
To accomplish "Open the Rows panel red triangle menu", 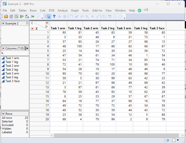I will point(3,114).
